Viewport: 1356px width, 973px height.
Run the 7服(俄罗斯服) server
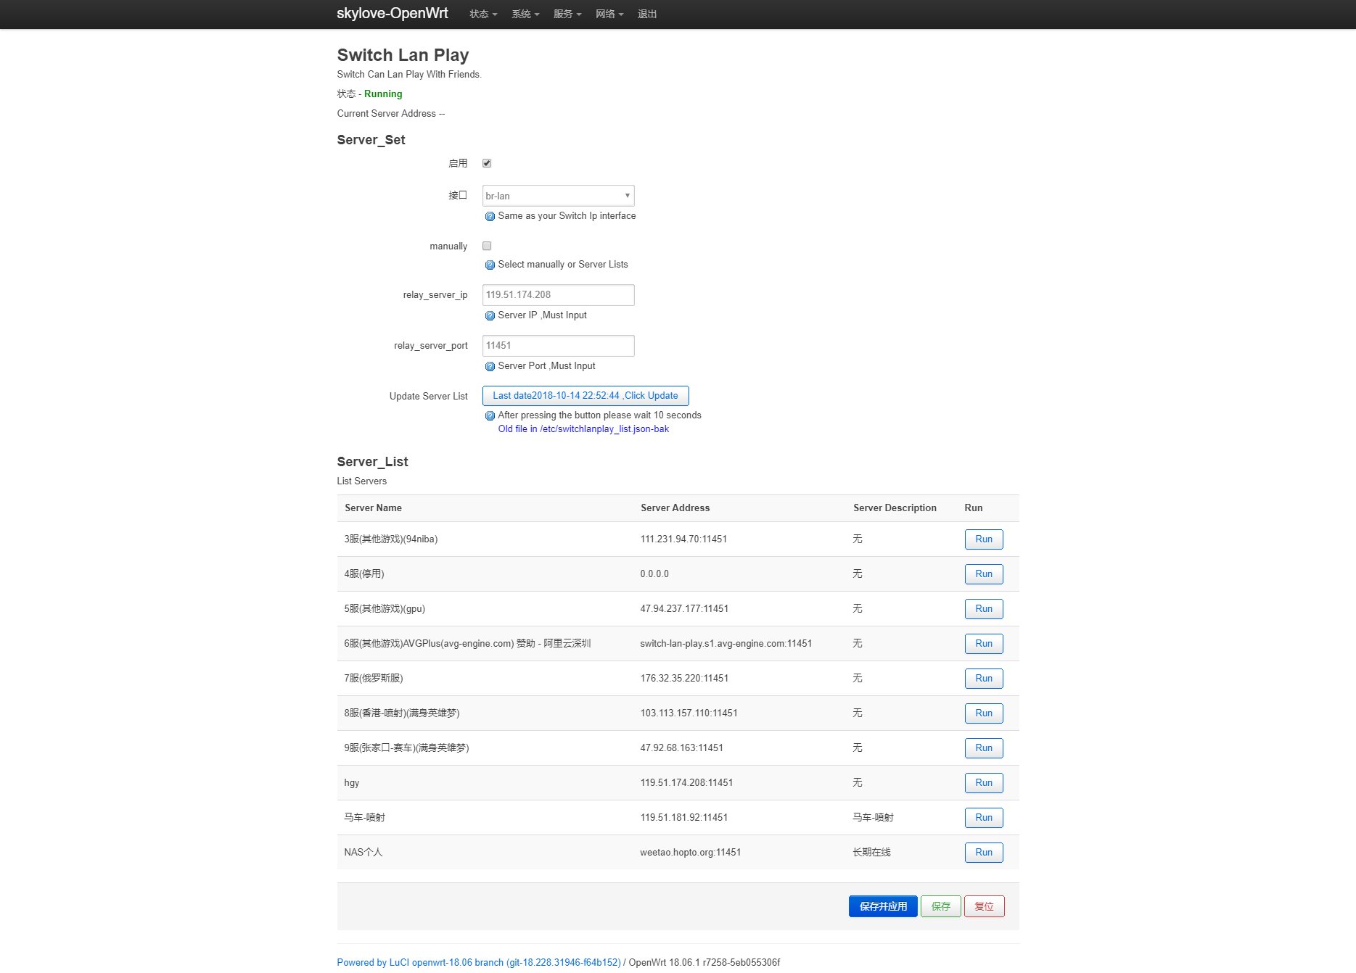984,679
